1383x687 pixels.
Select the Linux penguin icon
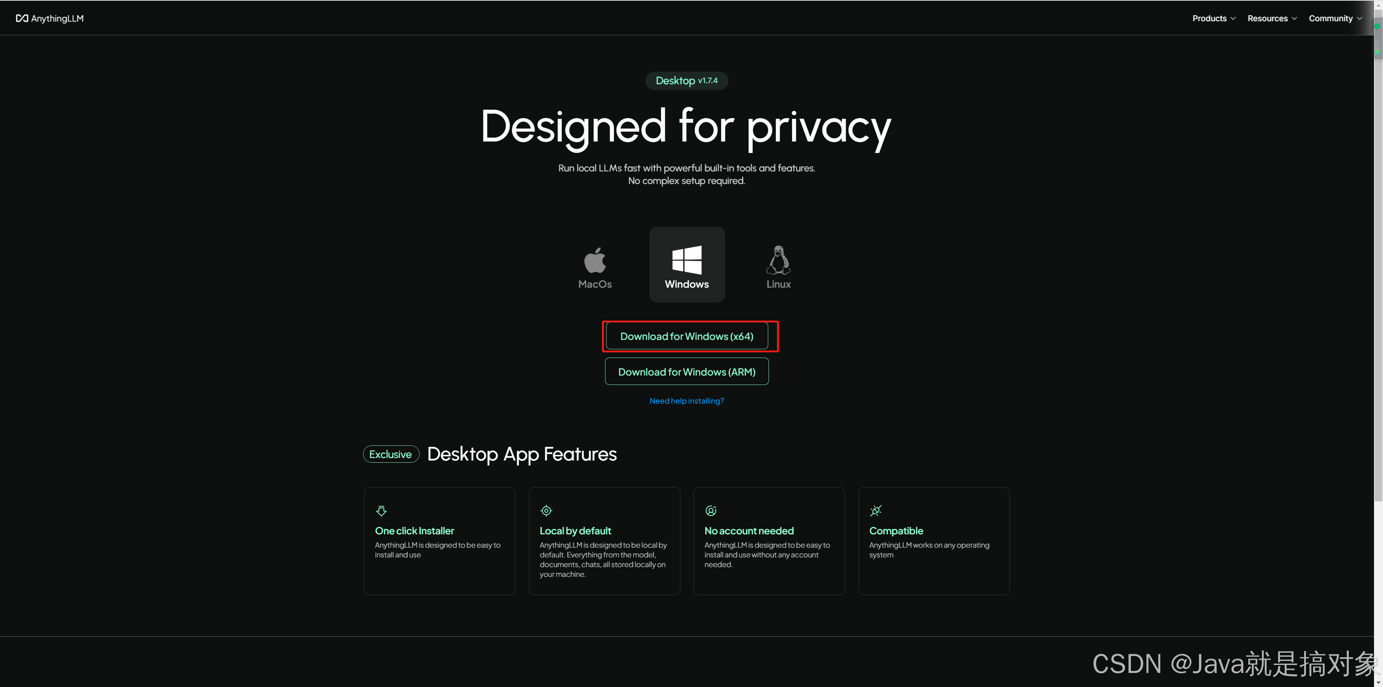click(778, 260)
